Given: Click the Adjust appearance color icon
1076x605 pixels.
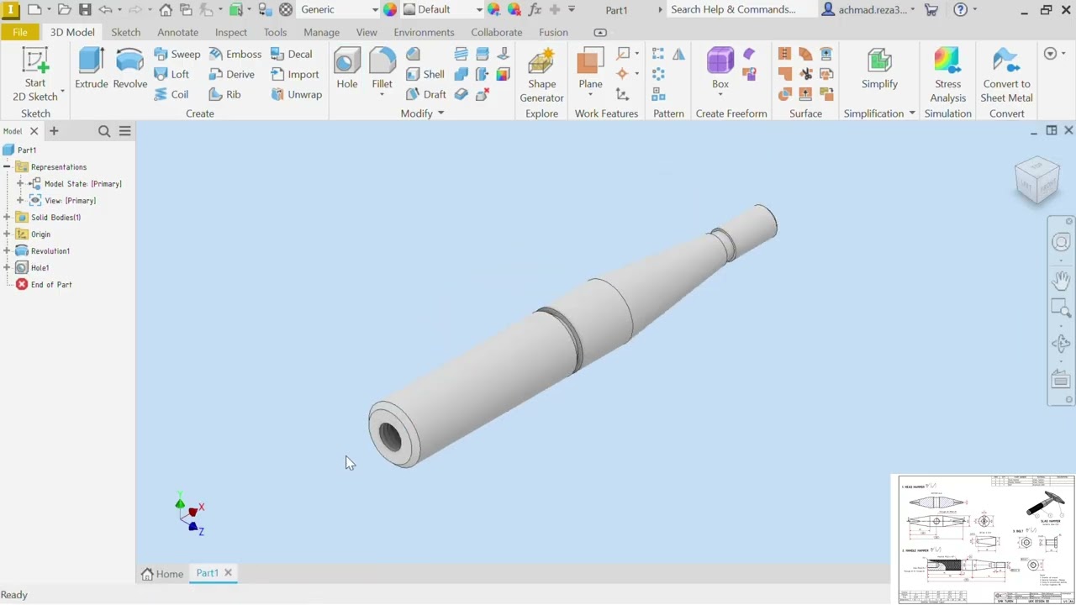Looking at the screenshot, I should pos(493,9).
